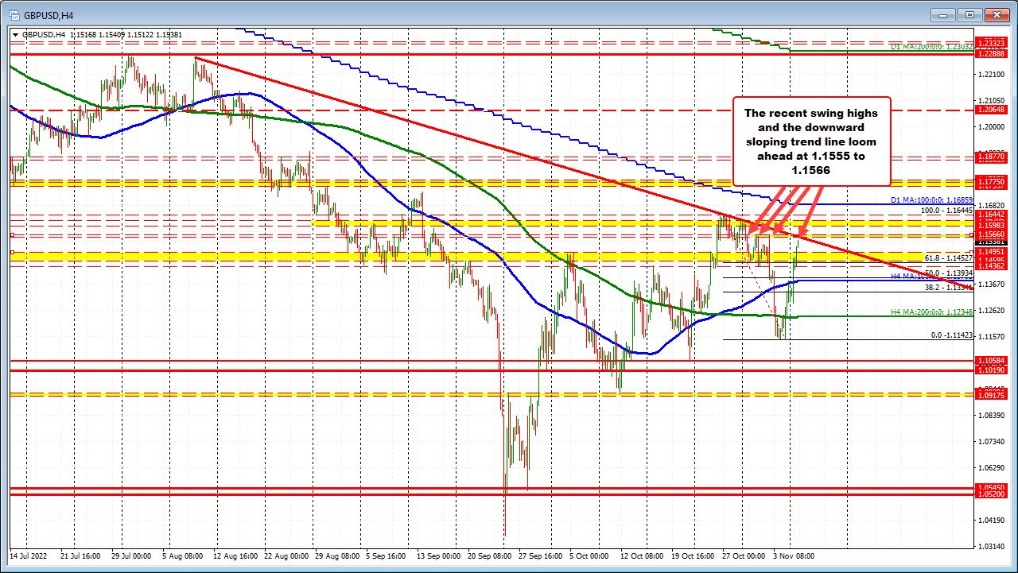Image resolution: width=1018 pixels, height=573 pixels.
Task: Click the H4 MA:200:0:0: 1.12348 label
Action: point(931,314)
